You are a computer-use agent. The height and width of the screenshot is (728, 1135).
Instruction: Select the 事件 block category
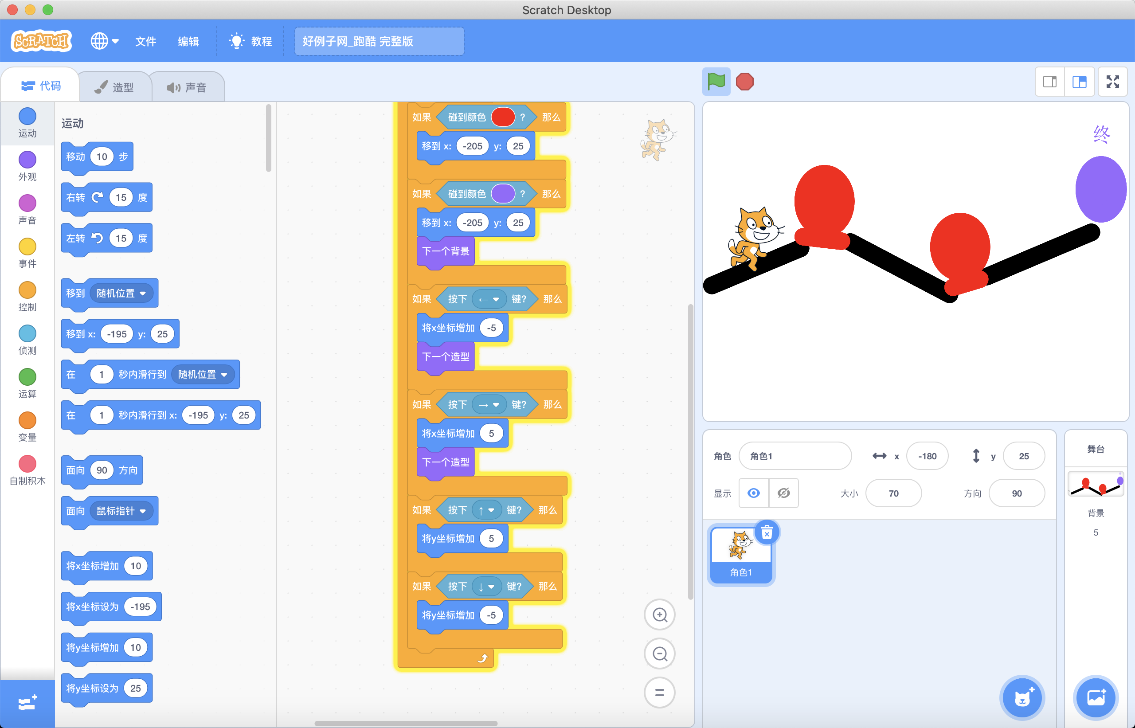pyautogui.click(x=27, y=253)
